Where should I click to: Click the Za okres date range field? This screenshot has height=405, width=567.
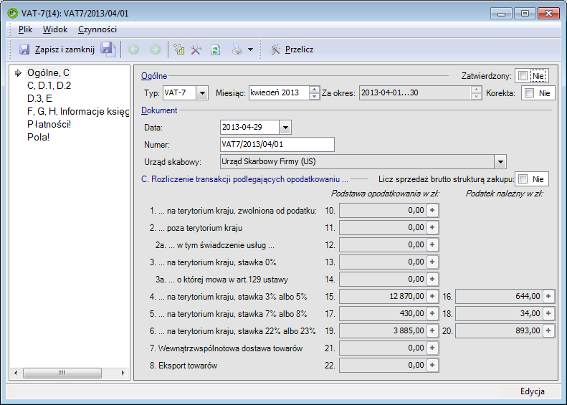(x=415, y=93)
